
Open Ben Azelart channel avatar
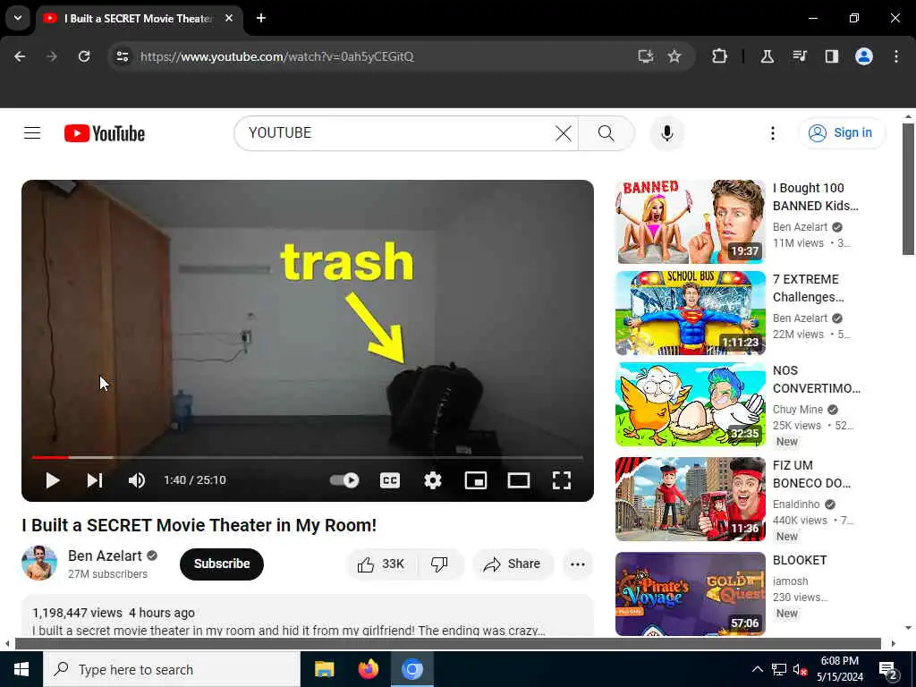point(39,564)
